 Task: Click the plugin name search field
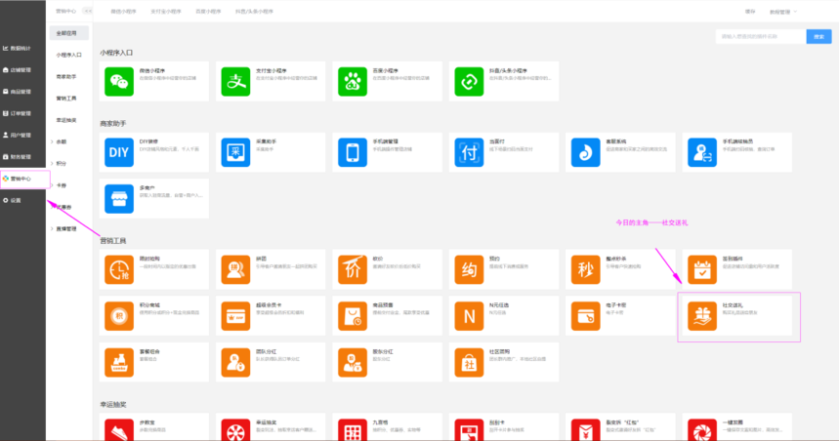pyautogui.click(x=760, y=36)
